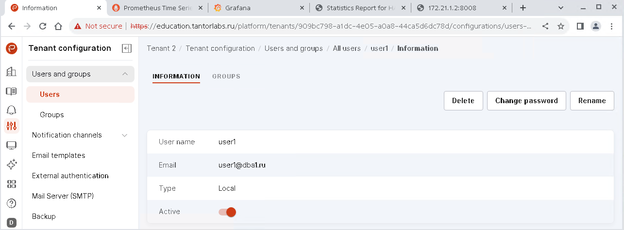Go to All users in the breadcrumb
Image resolution: width=624 pixels, height=230 pixels.
point(347,48)
